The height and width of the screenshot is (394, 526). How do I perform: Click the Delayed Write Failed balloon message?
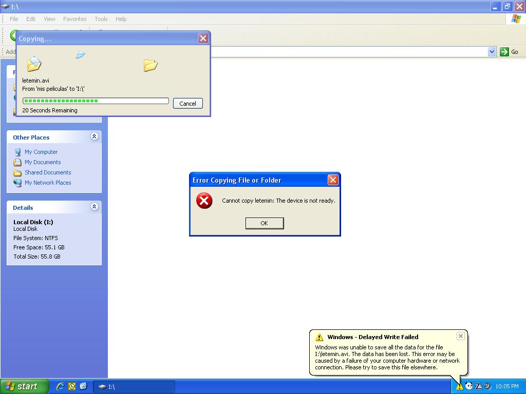(387, 357)
